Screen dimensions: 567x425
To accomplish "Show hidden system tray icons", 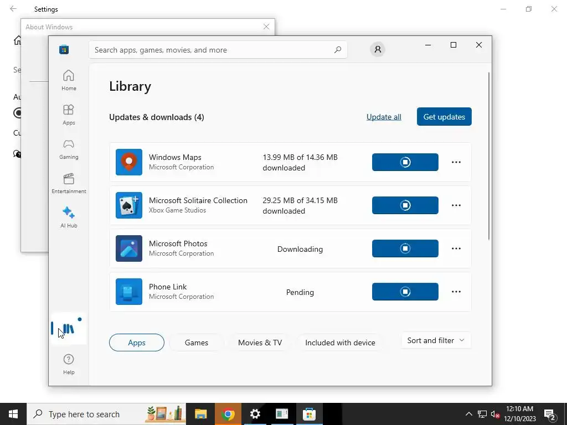I will tap(468, 414).
